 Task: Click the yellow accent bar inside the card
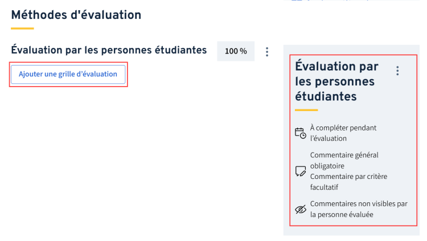pos(306,110)
